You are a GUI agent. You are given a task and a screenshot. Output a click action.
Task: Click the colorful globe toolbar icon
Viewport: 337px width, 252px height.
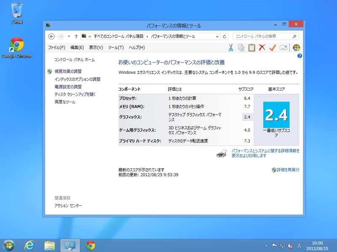click(297, 47)
